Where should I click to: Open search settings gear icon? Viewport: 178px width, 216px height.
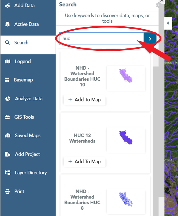click(x=159, y=5)
